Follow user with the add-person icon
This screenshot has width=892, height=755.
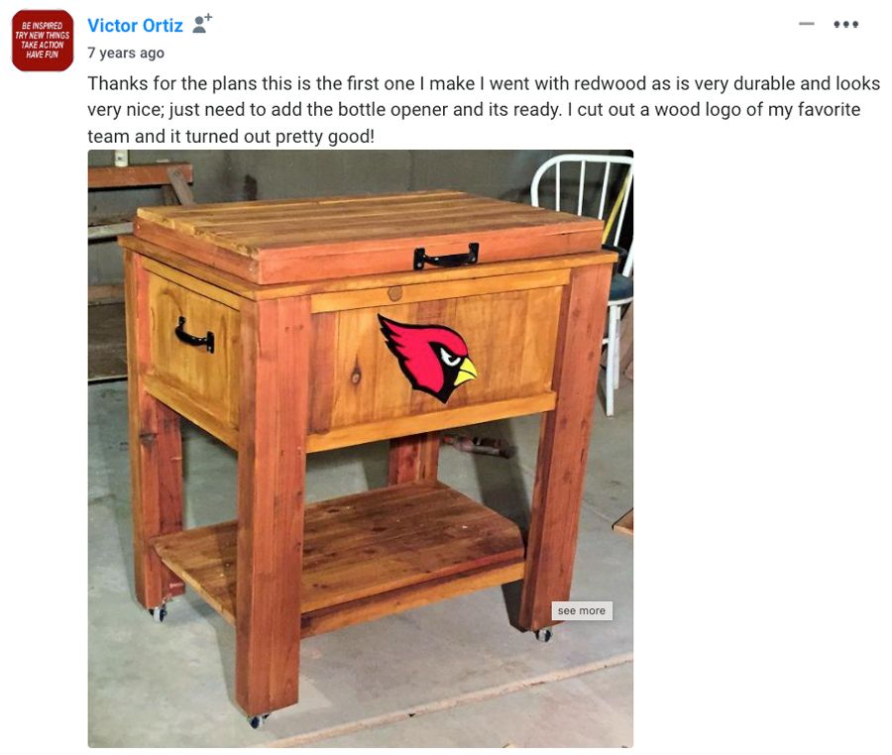(202, 24)
